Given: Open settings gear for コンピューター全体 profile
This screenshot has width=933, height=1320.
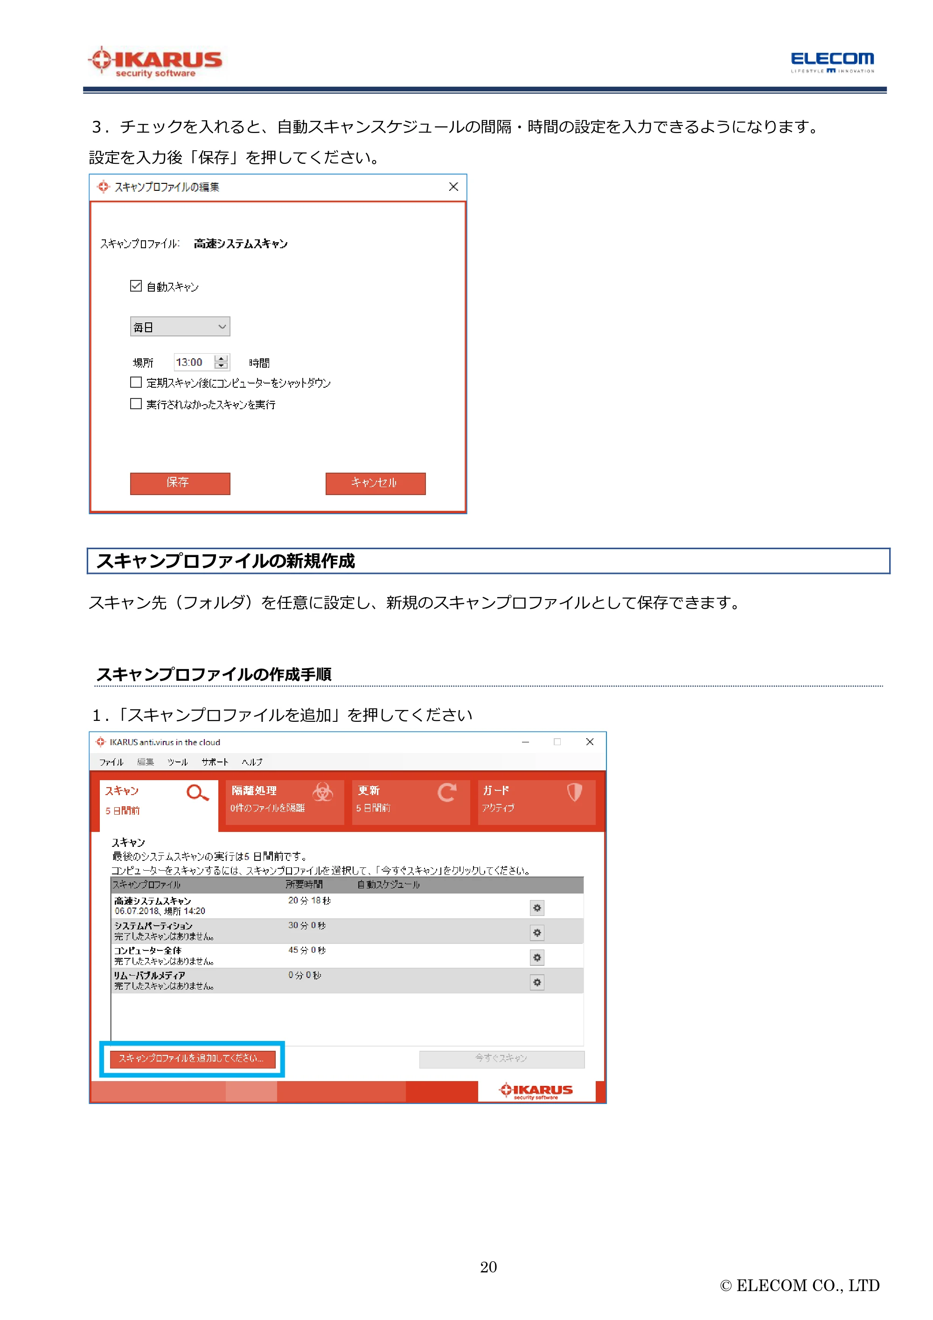Looking at the screenshot, I should [536, 957].
